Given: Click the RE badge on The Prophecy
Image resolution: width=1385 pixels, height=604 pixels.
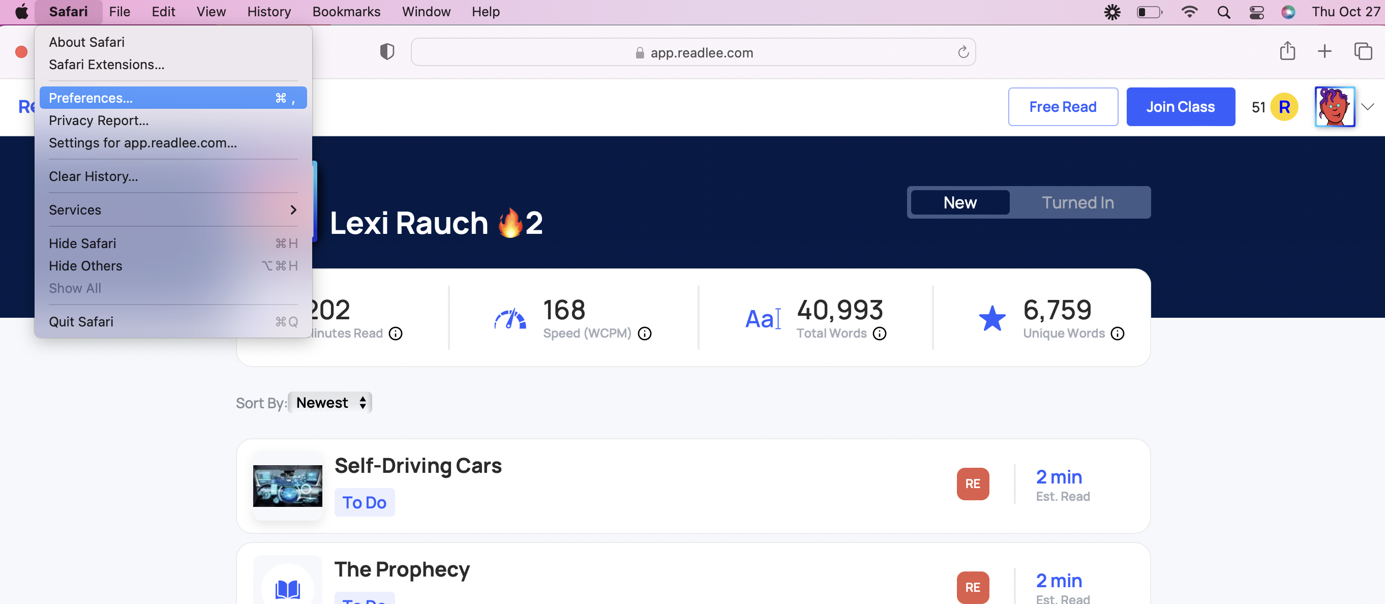Looking at the screenshot, I should [973, 587].
